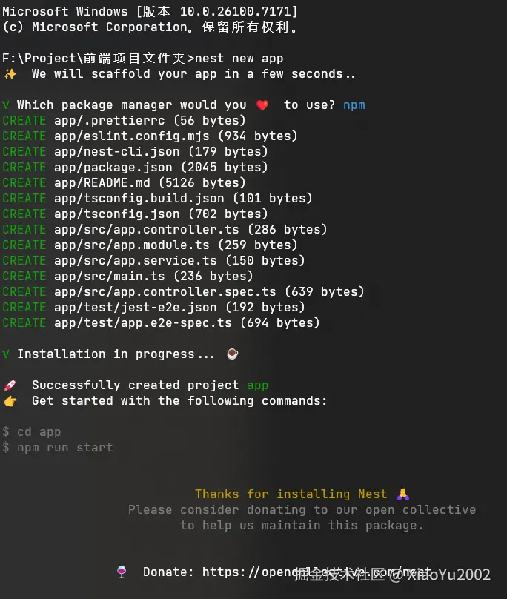Click the red heart emoji

262,105
